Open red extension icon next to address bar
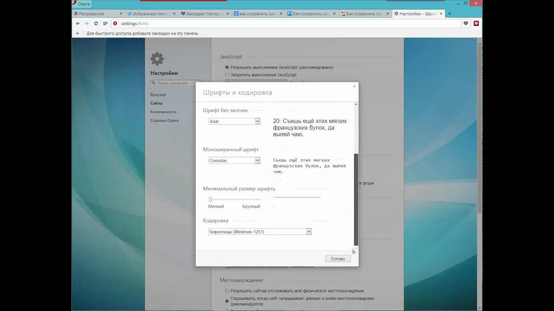Viewport: 554px width, 311px height. point(476,23)
